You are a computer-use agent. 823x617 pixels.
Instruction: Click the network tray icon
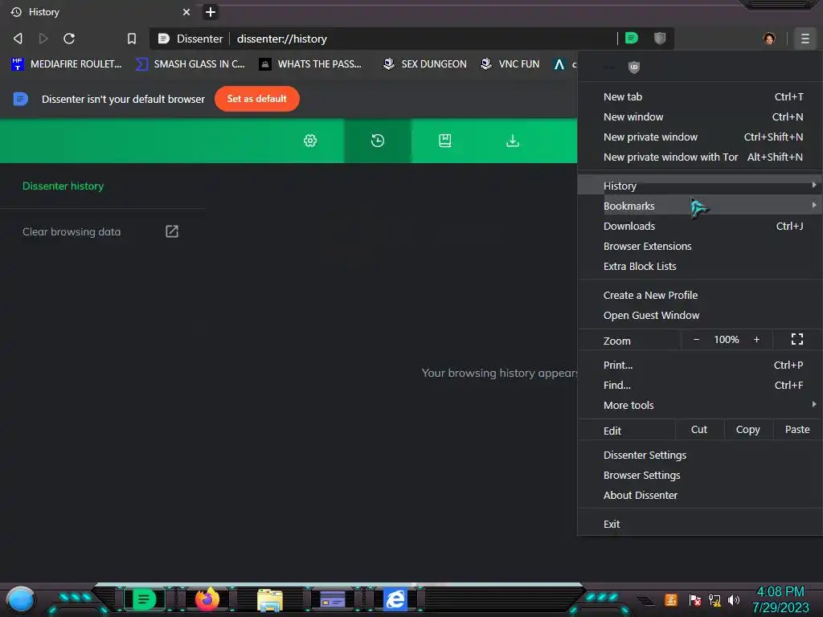click(714, 600)
